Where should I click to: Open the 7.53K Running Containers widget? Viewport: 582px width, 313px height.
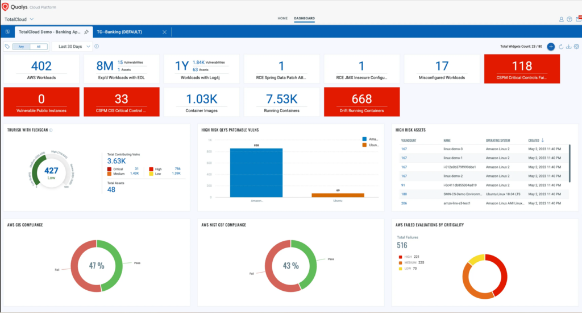tap(281, 102)
